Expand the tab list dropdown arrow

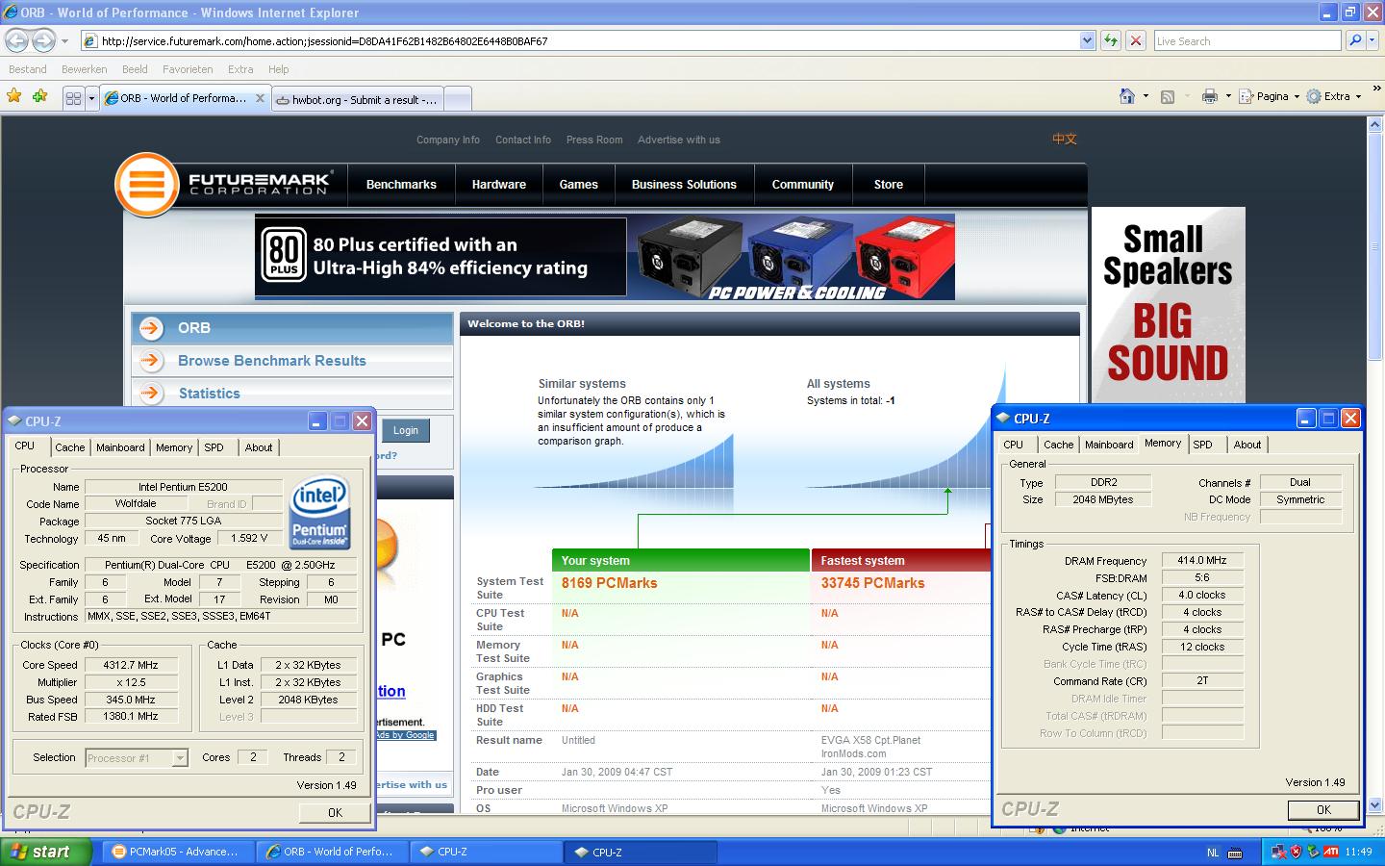click(x=91, y=98)
